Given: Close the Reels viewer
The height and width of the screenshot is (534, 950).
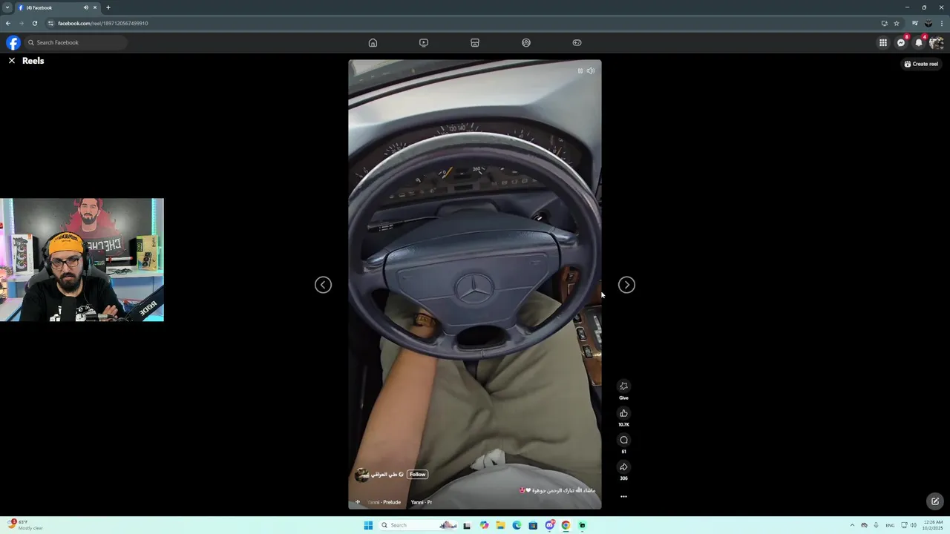Looking at the screenshot, I should coord(12,61).
